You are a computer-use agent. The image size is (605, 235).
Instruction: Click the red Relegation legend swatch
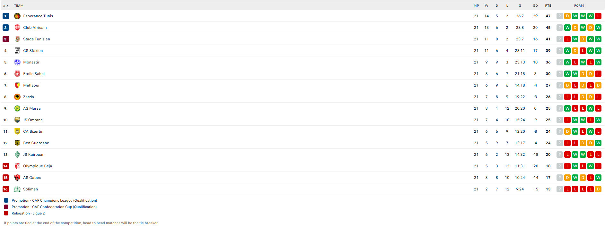6,213
